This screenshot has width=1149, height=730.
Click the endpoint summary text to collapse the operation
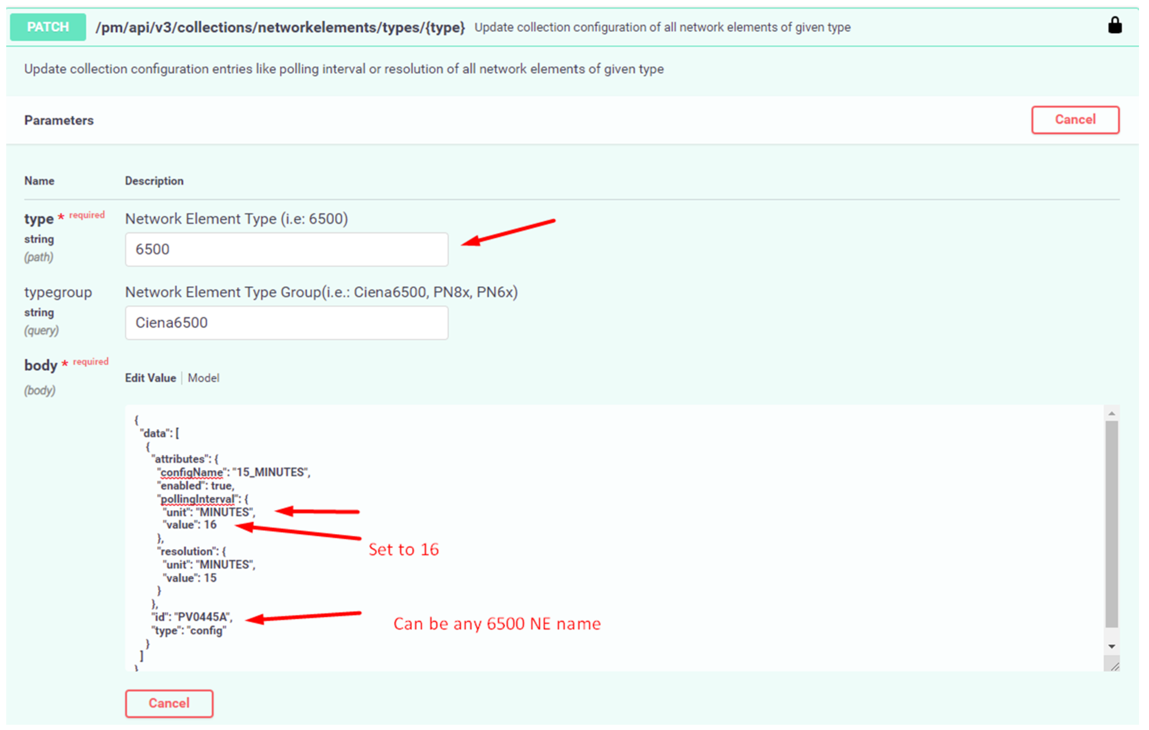click(662, 27)
